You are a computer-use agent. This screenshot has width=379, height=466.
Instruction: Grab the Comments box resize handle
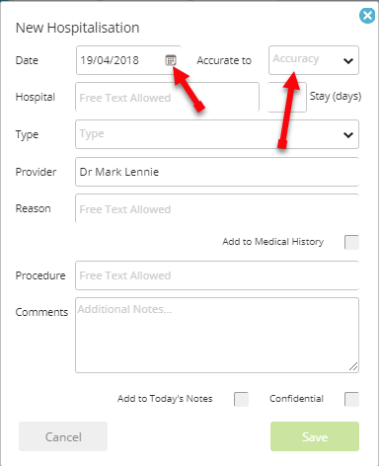(353, 367)
